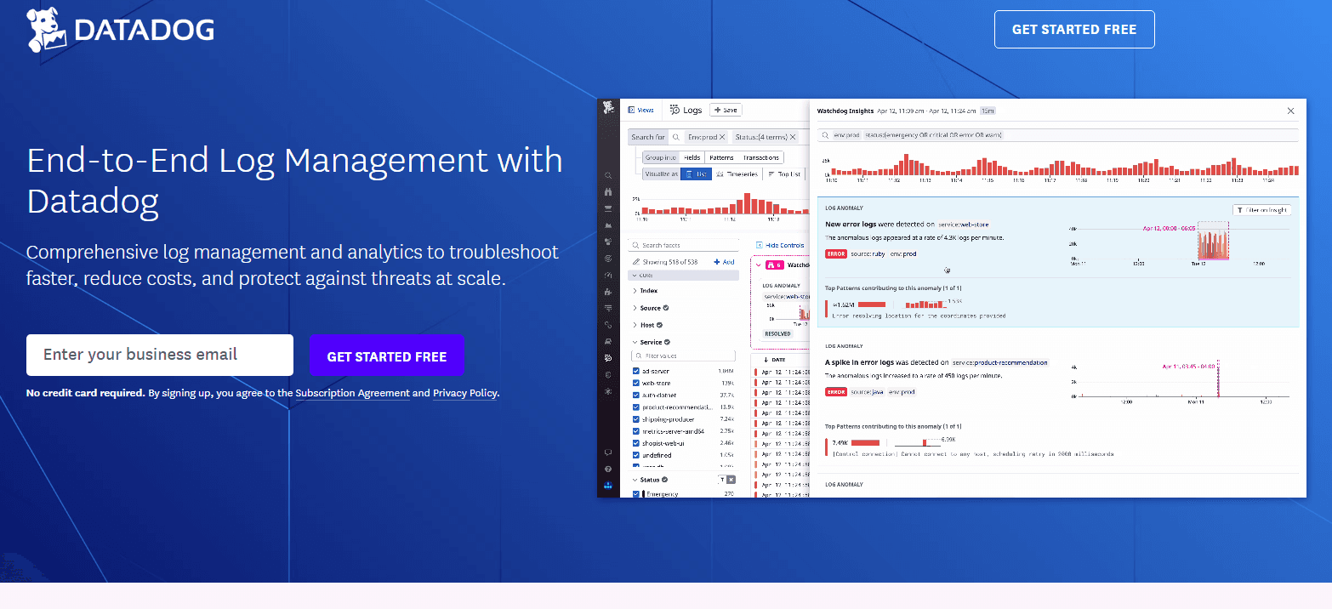Click the 15m time range badge

point(988,111)
